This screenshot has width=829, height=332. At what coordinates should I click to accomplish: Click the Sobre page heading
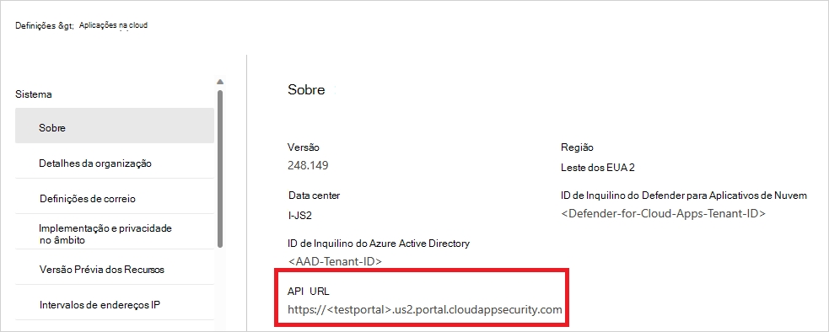(306, 90)
